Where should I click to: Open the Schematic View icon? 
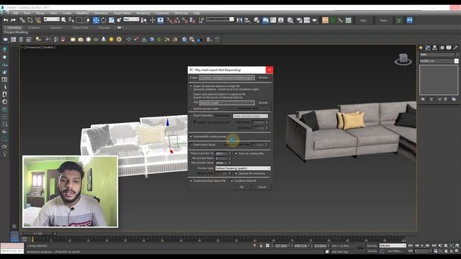click(281, 20)
